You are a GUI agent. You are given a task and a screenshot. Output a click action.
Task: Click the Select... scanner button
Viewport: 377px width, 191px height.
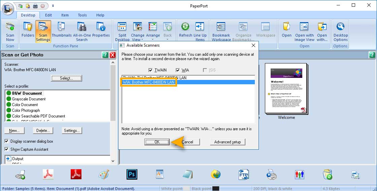click(x=66, y=78)
